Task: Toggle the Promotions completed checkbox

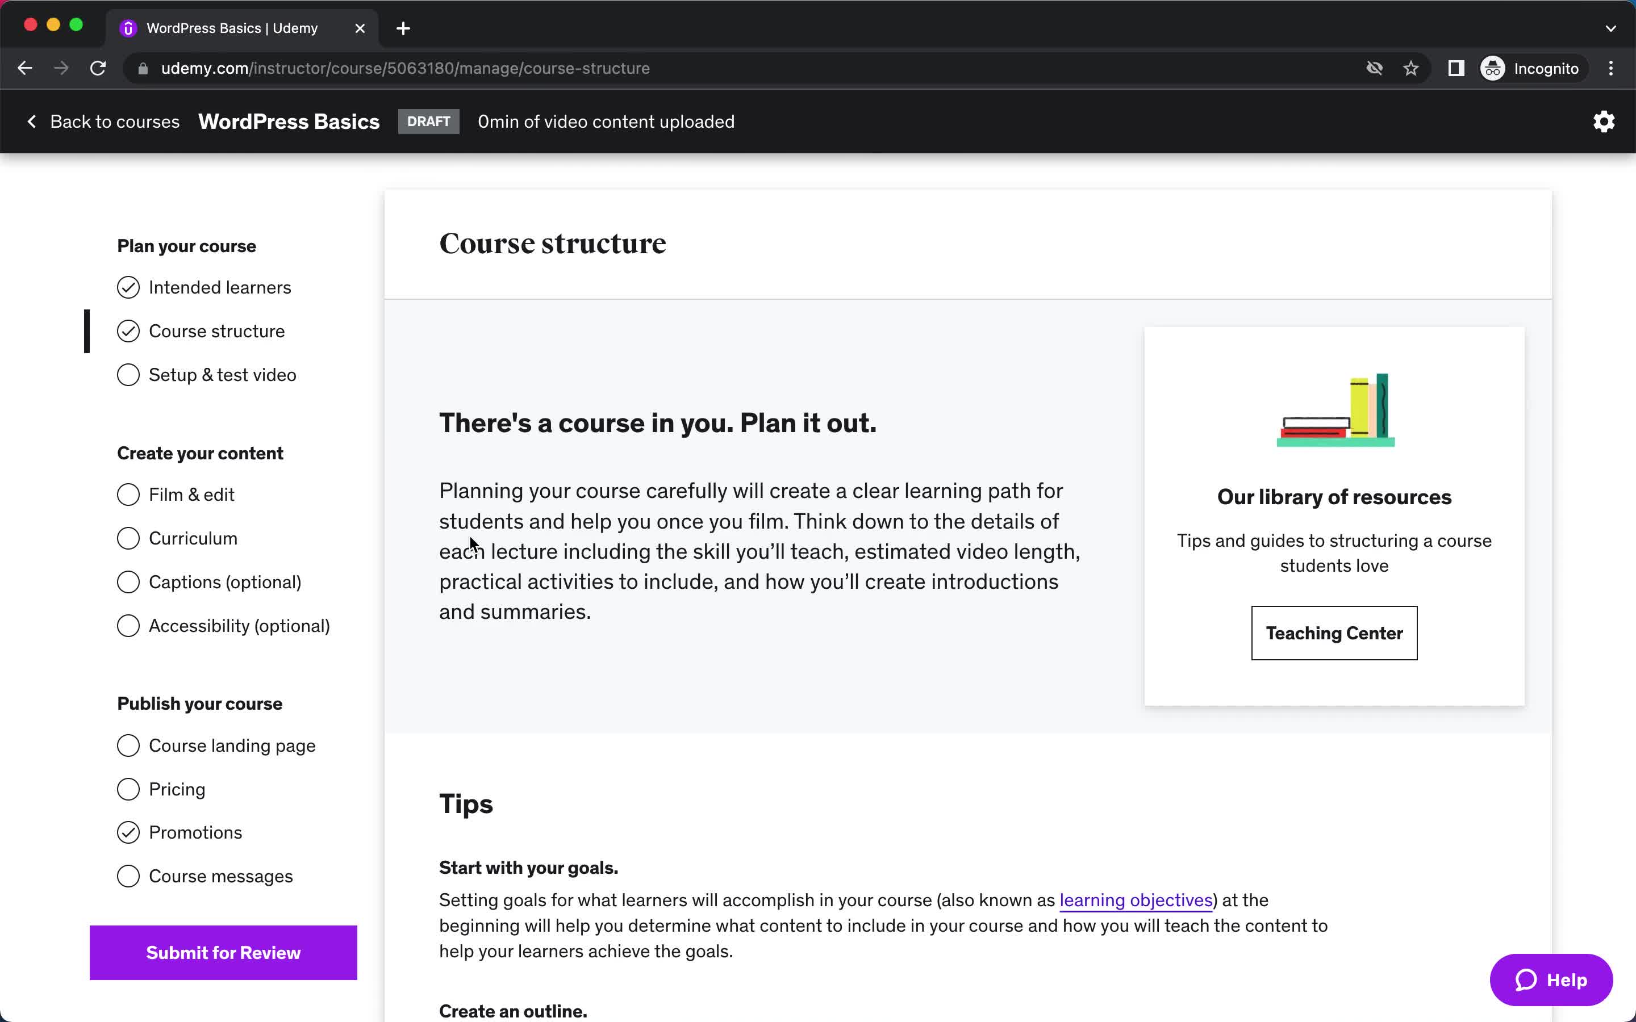Action: point(128,832)
